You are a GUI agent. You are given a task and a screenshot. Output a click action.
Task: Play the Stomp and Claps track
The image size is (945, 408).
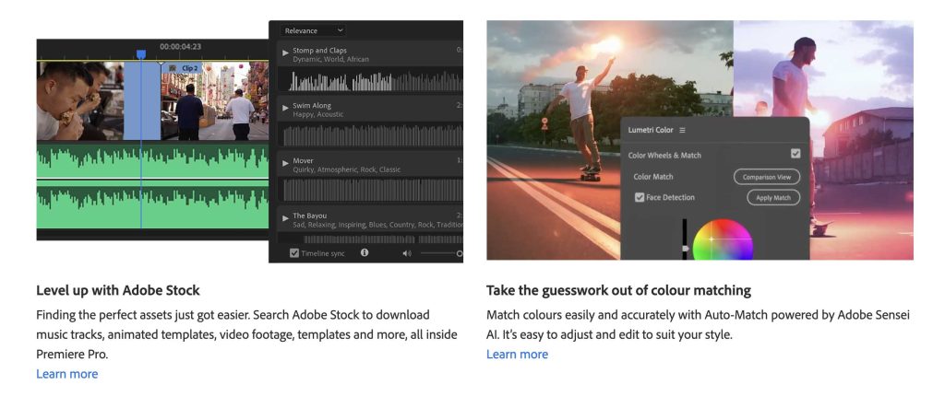click(286, 52)
